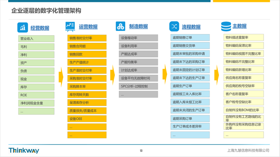Select the 生产产值统计 box
Image resolution: width=280 pixels, height=157 pixels.
pos(87,62)
